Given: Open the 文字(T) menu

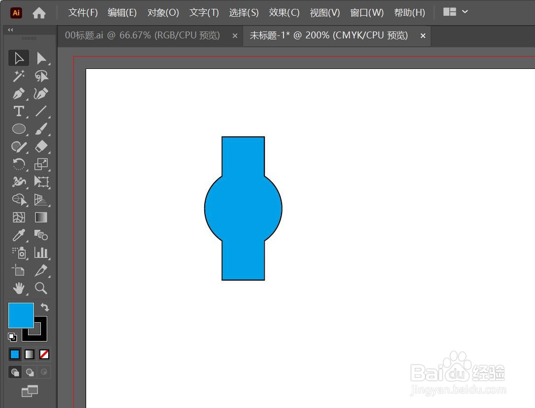Looking at the screenshot, I should (204, 13).
